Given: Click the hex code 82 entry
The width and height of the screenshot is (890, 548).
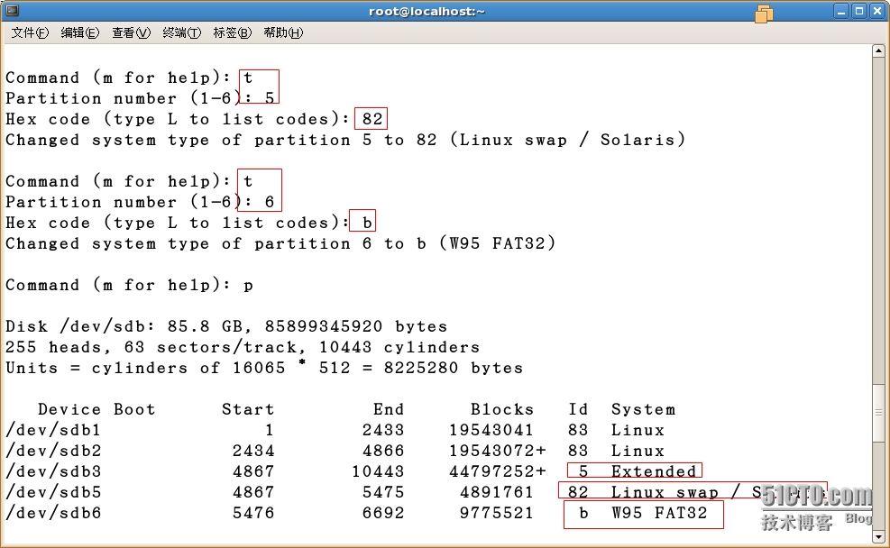Looking at the screenshot, I should tap(372, 119).
